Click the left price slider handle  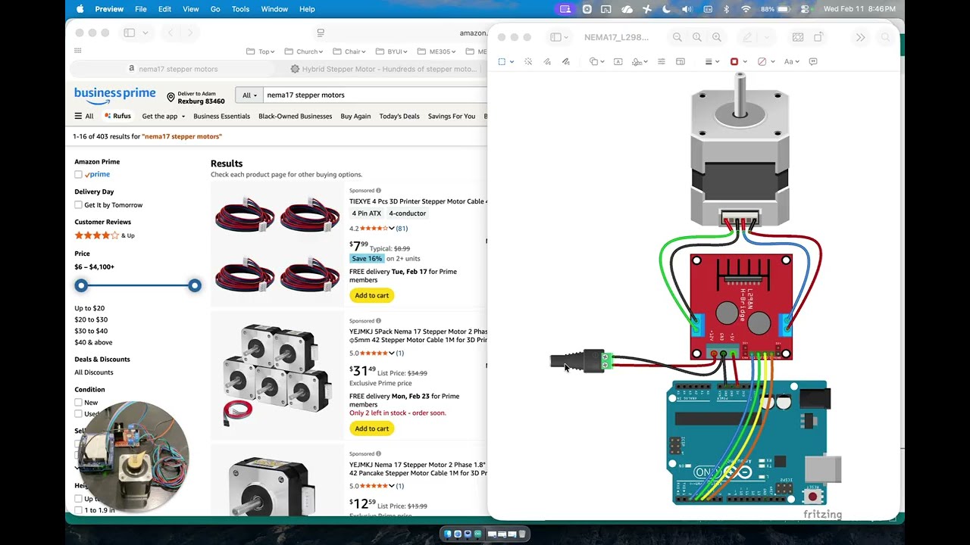click(81, 285)
